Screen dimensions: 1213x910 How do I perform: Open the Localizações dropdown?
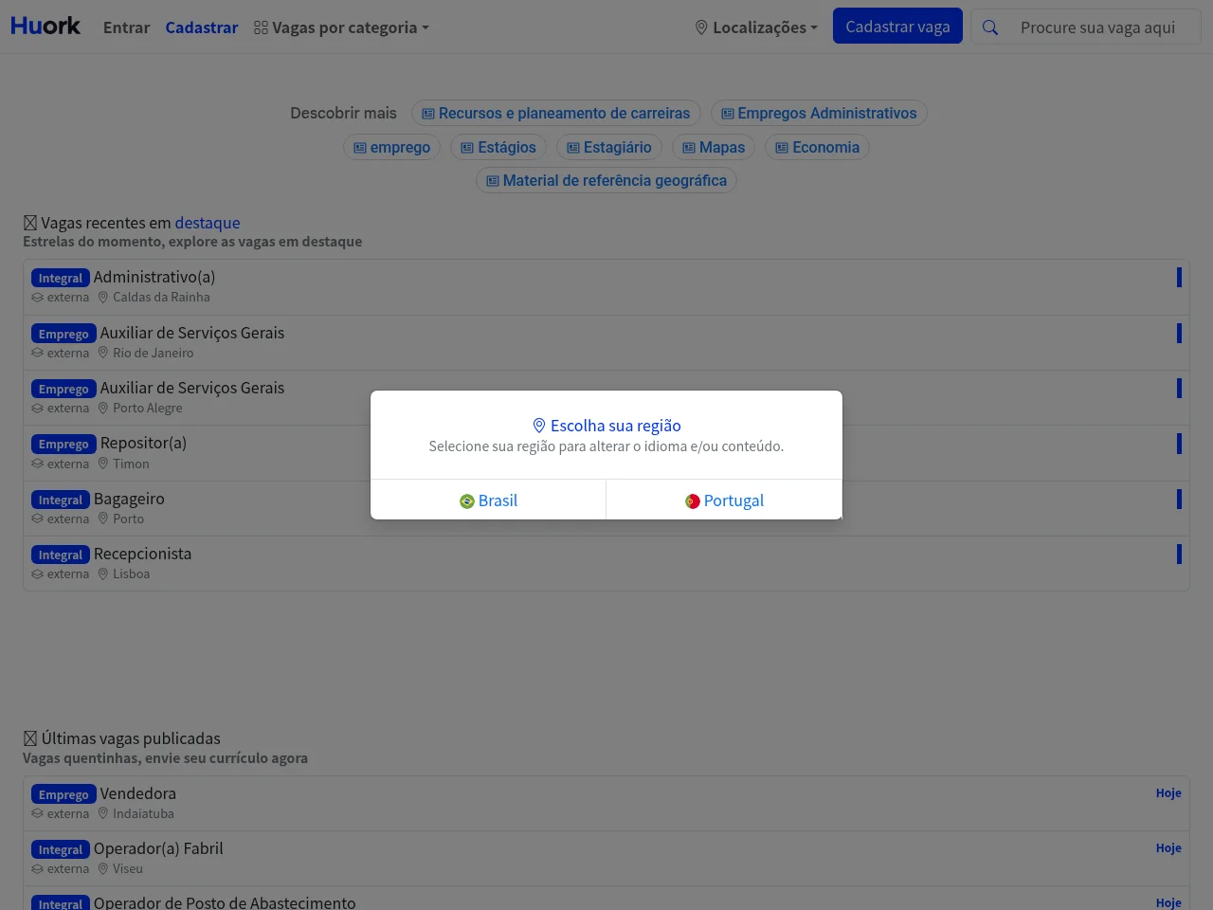756,27
